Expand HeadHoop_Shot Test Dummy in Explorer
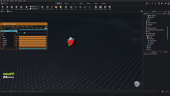 tap(145, 30)
